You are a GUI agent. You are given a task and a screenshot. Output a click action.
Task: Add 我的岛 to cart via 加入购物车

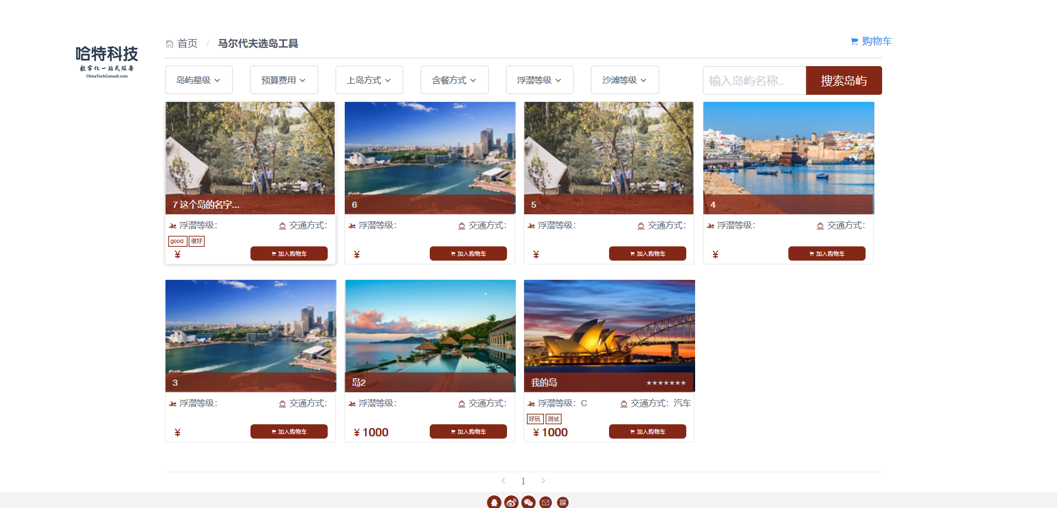(647, 431)
